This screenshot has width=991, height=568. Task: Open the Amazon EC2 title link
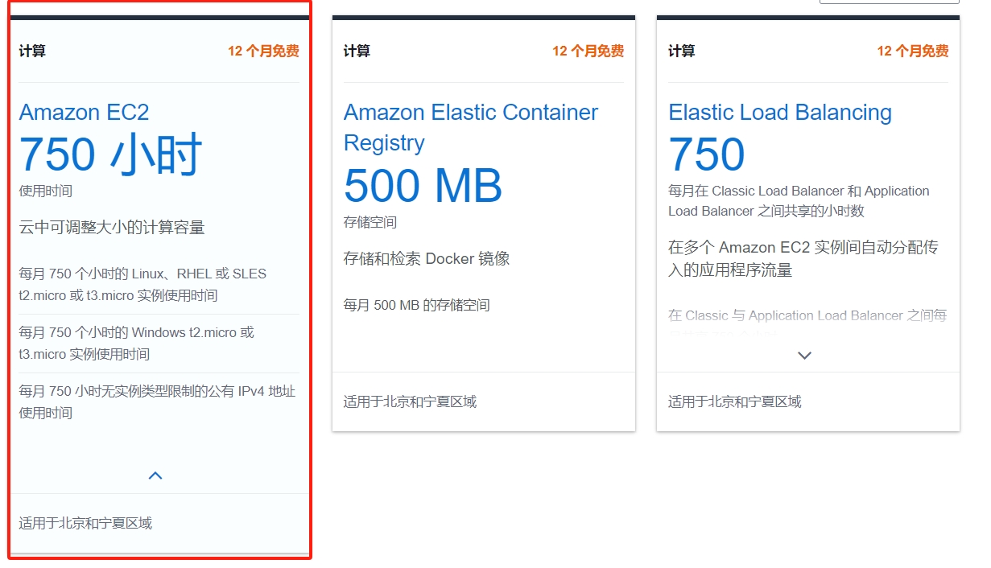(84, 112)
